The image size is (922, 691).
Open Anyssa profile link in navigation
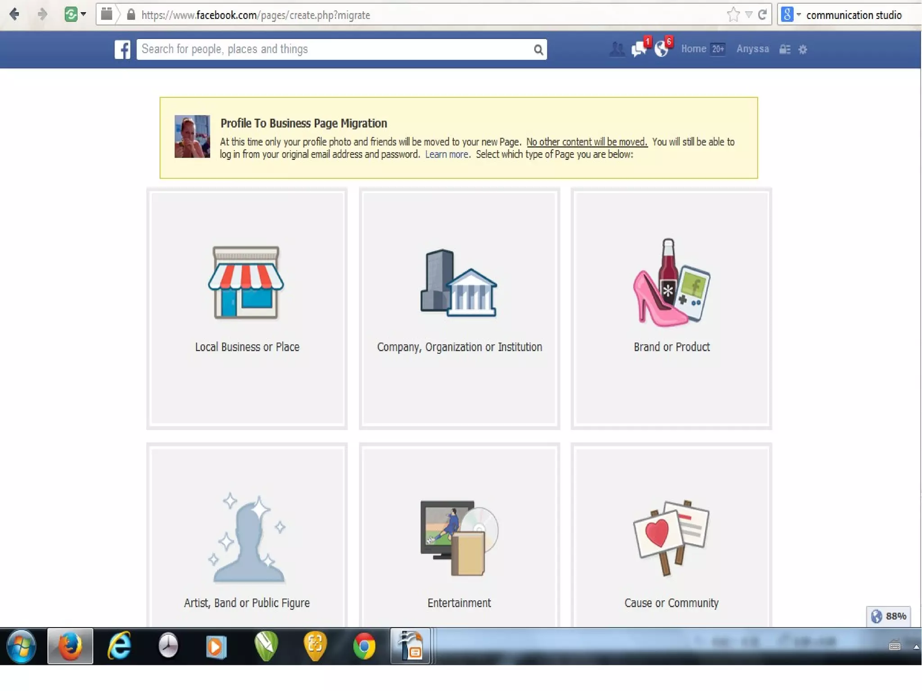pyautogui.click(x=752, y=49)
